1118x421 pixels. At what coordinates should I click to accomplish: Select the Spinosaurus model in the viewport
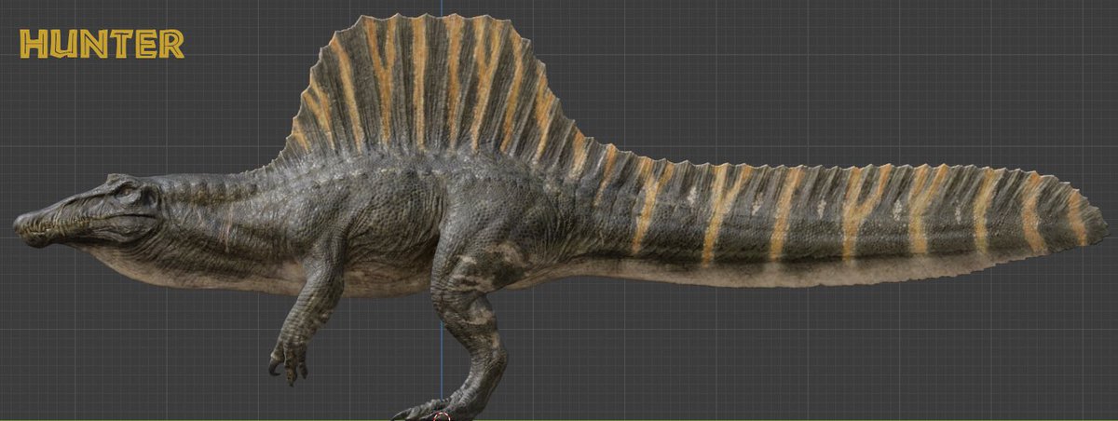pyautogui.click(x=559, y=217)
